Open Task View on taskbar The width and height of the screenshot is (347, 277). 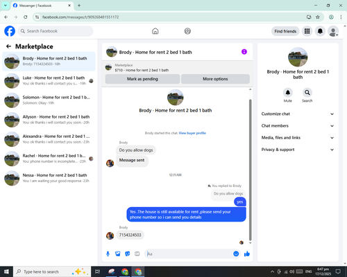tap(98, 271)
